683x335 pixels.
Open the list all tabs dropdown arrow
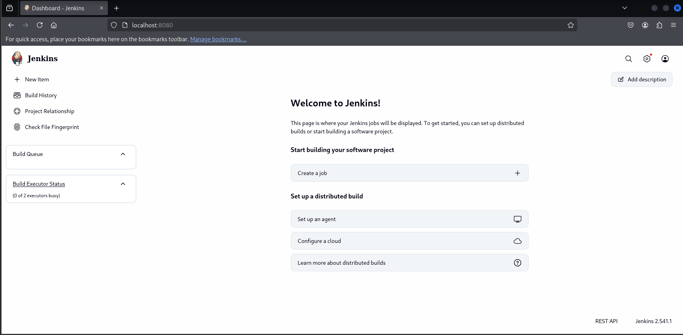point(625,8)
